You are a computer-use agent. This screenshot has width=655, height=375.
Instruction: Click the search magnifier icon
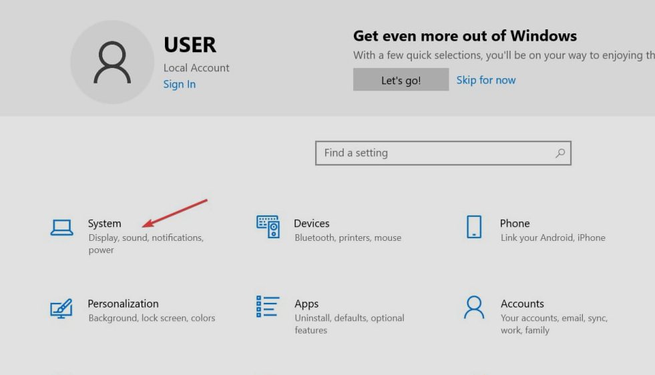pyautogui.click(x=560, y=153)
